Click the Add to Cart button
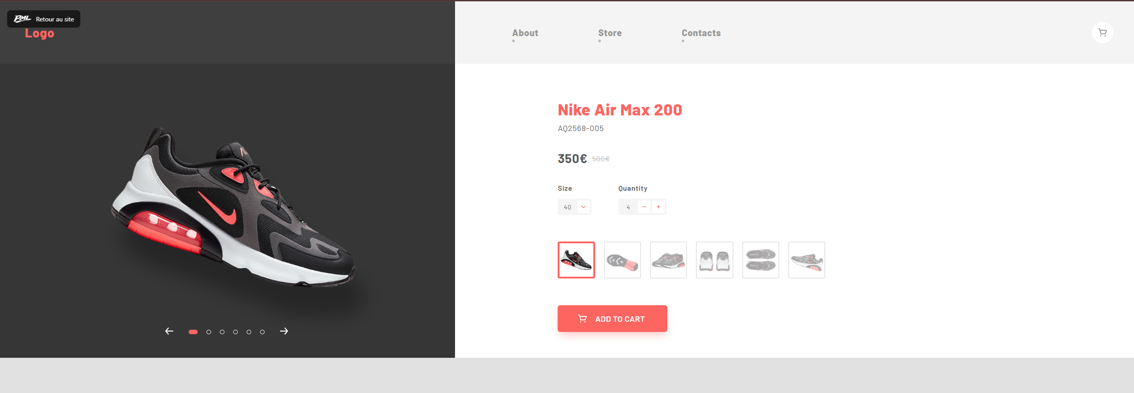This screenshot has height=393, width=1134. pyautogui.click(x=612, y=319)
